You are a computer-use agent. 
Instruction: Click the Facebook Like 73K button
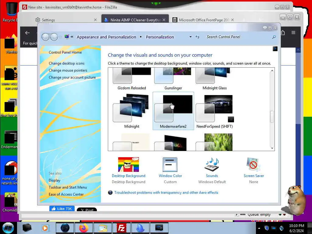[62, 208]
